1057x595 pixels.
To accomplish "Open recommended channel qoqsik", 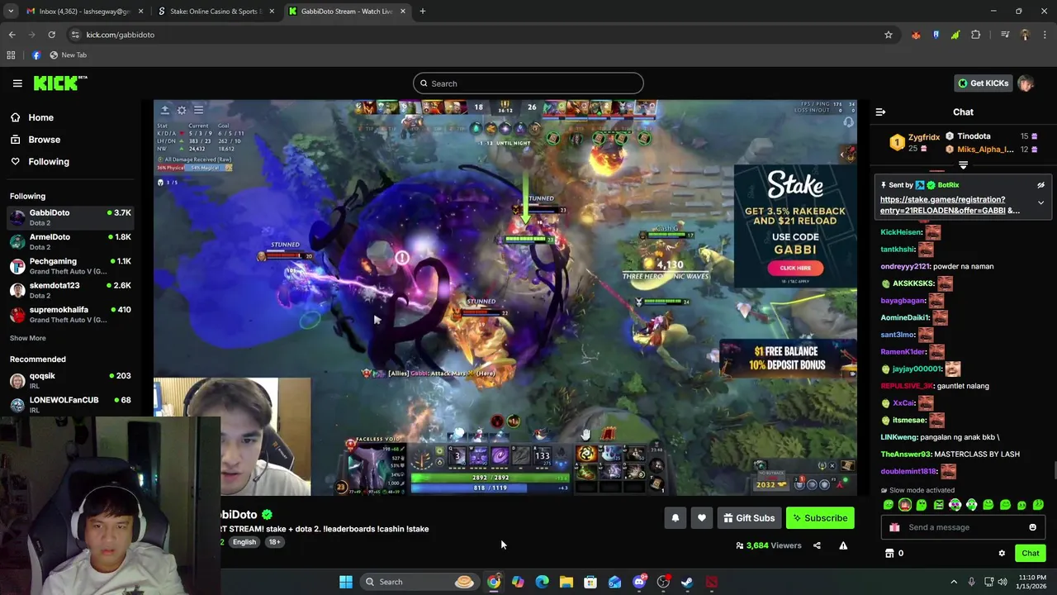I will coord(70,380).
